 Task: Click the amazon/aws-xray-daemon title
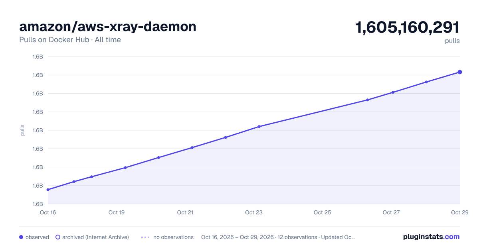click(x=108, y=26)
